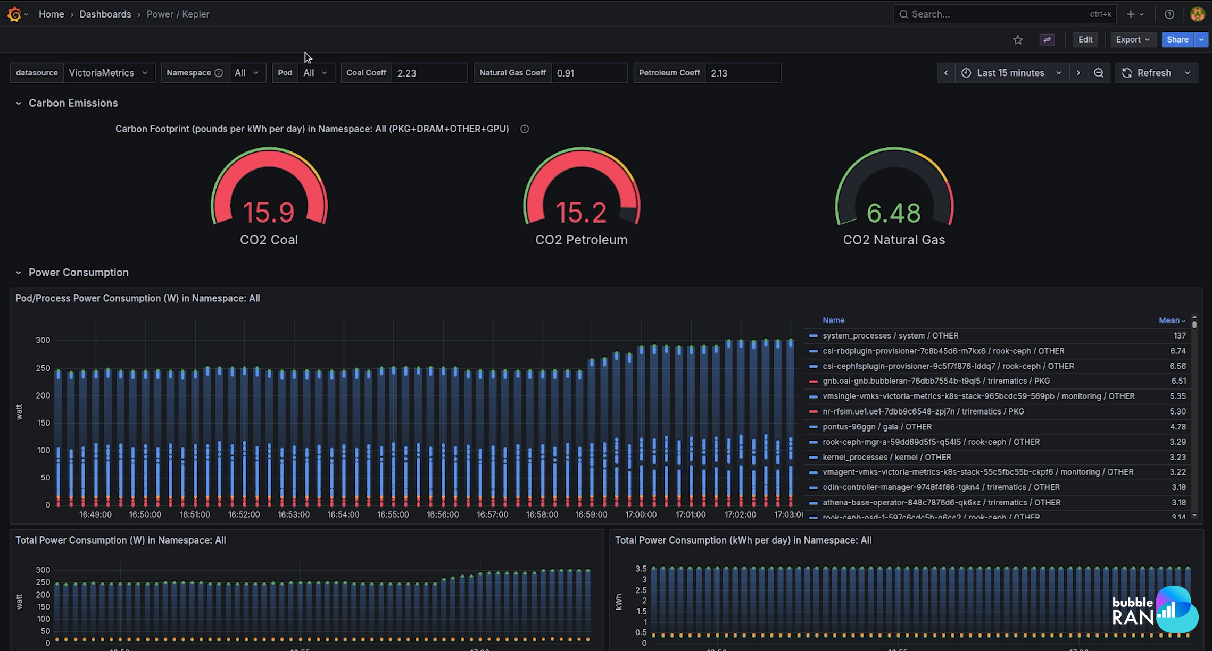Star this dashboard as favorite
The height and width of the screenshot is (651, 1212).
pyautogui.click(x=1018, y=40)
